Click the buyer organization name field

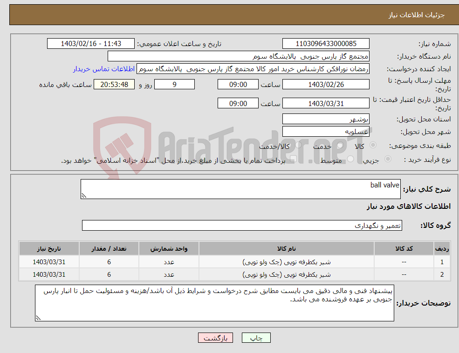(239, 56)
